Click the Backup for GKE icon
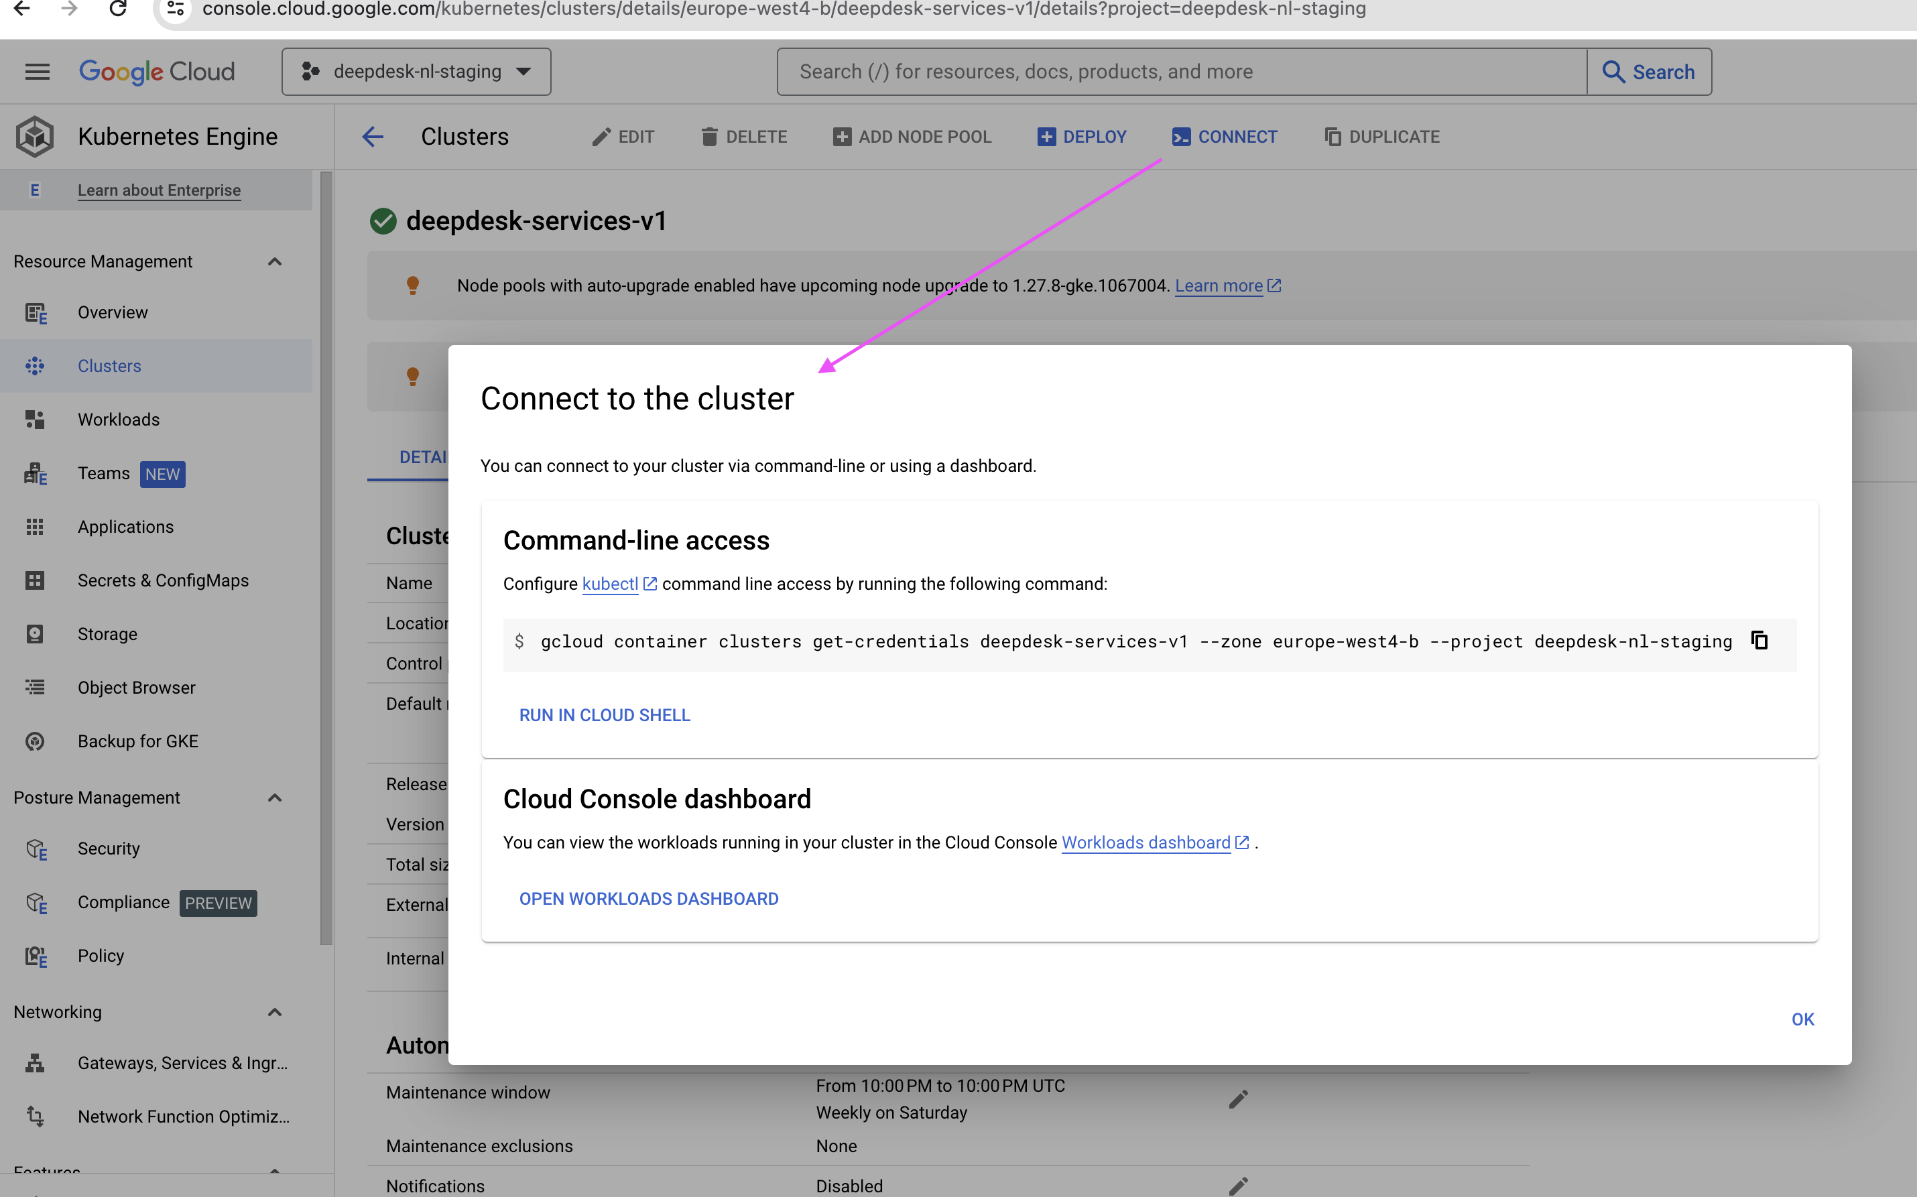 tap(35, 741)
